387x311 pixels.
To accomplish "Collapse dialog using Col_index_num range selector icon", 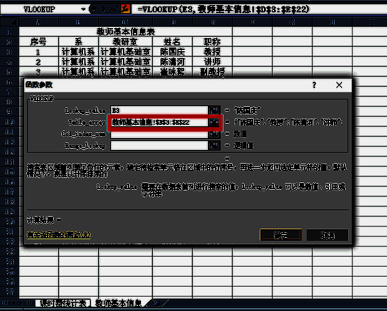I will tap(214, 134).
